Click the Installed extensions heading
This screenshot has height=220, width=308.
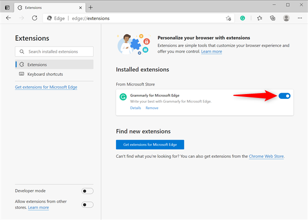[143, 69]
